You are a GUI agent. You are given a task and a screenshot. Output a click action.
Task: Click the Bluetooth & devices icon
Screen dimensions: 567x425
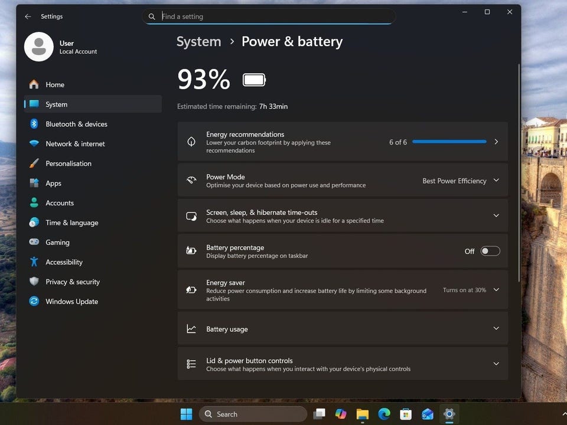click(x=34, y=124)
